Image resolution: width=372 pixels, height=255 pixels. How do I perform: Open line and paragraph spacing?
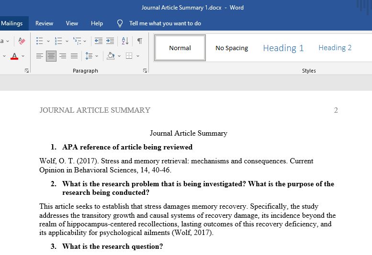(x=89, y=56)
